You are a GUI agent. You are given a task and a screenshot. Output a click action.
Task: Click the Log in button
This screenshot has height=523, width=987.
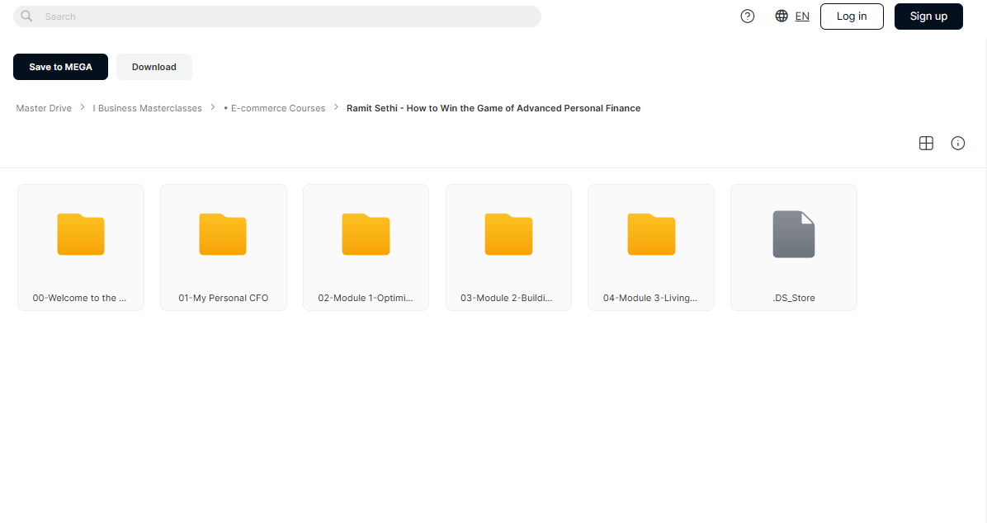tap(852, 16)
